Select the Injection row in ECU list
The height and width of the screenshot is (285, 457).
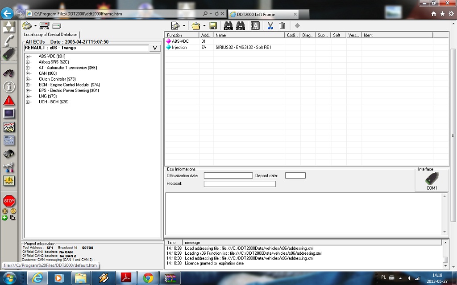click(179, 47)
